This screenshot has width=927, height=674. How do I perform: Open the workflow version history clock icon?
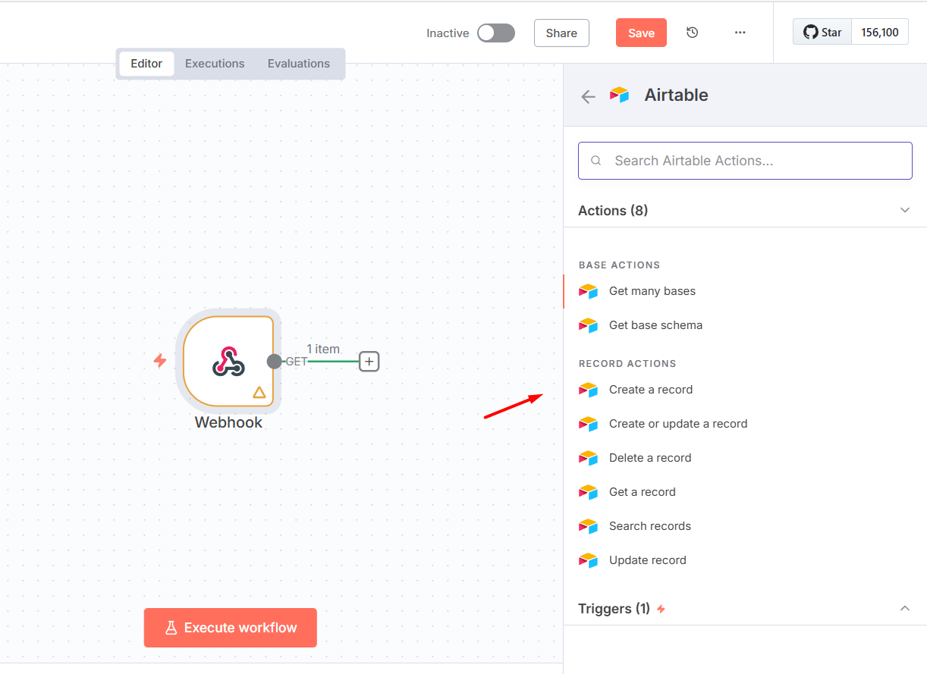692,33
